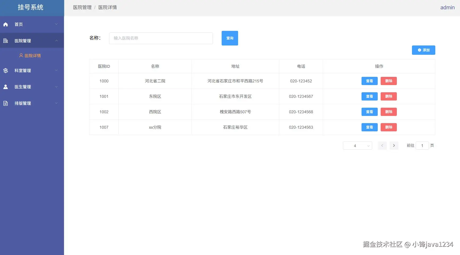
Task: Expand the 首页 menu chevron
Action: click(x=56, y=24)
